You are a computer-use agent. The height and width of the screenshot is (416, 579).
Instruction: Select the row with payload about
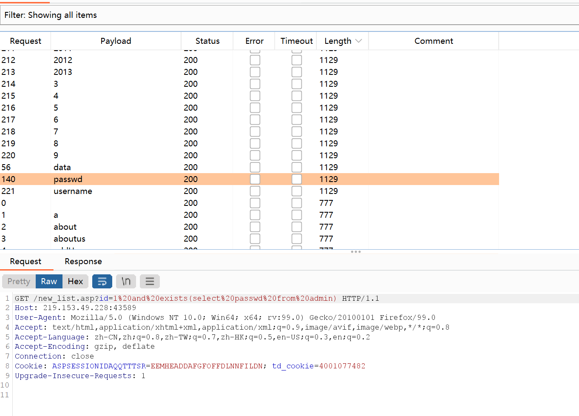[249, 227]
